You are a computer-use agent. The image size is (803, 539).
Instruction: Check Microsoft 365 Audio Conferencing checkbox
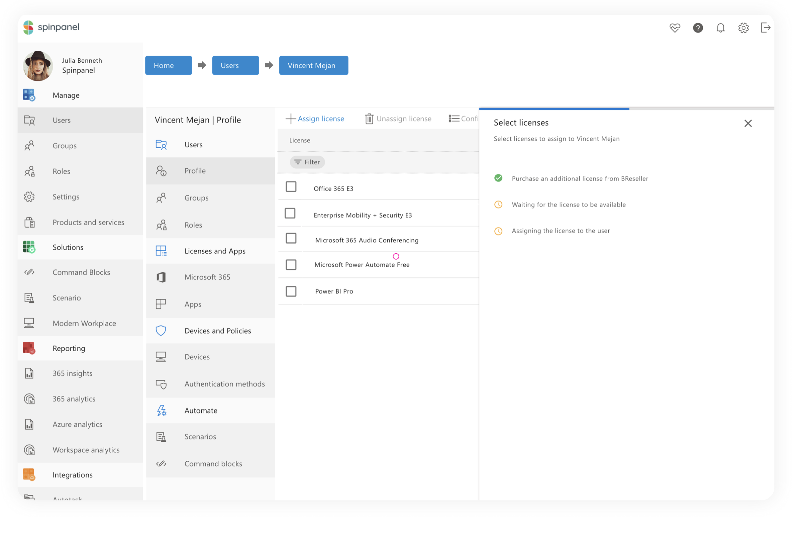[x=291, y=238]
